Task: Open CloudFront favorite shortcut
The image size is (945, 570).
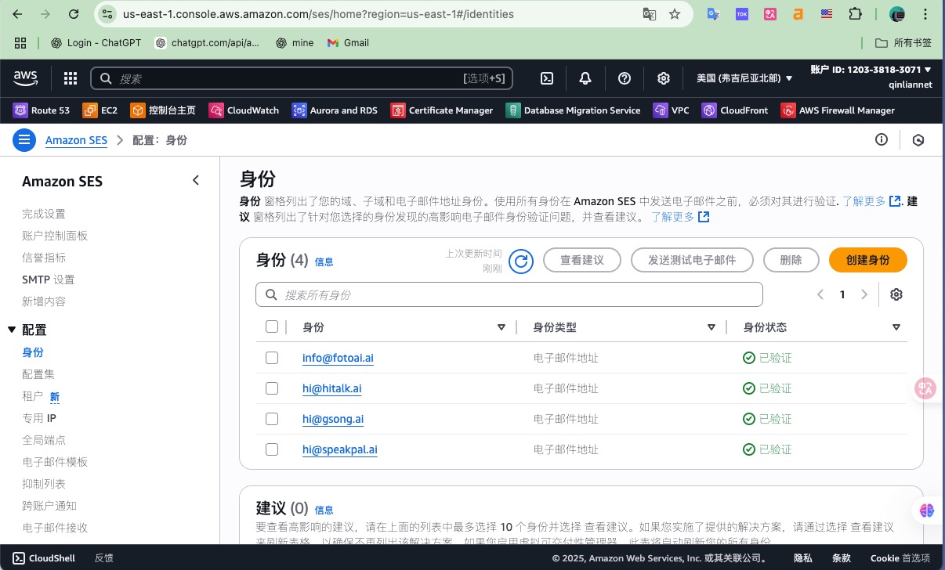Action: click(735, 110)
